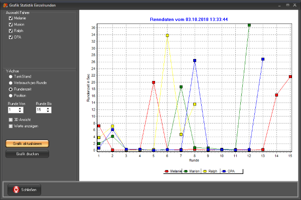Click the Auswahl Fahrer group label
301x200 pixels.
(18, 12)
